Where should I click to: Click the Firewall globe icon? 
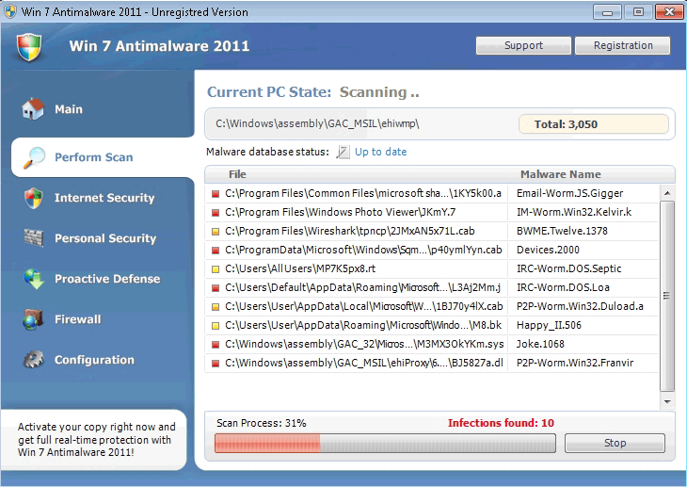tap(34, 319)
